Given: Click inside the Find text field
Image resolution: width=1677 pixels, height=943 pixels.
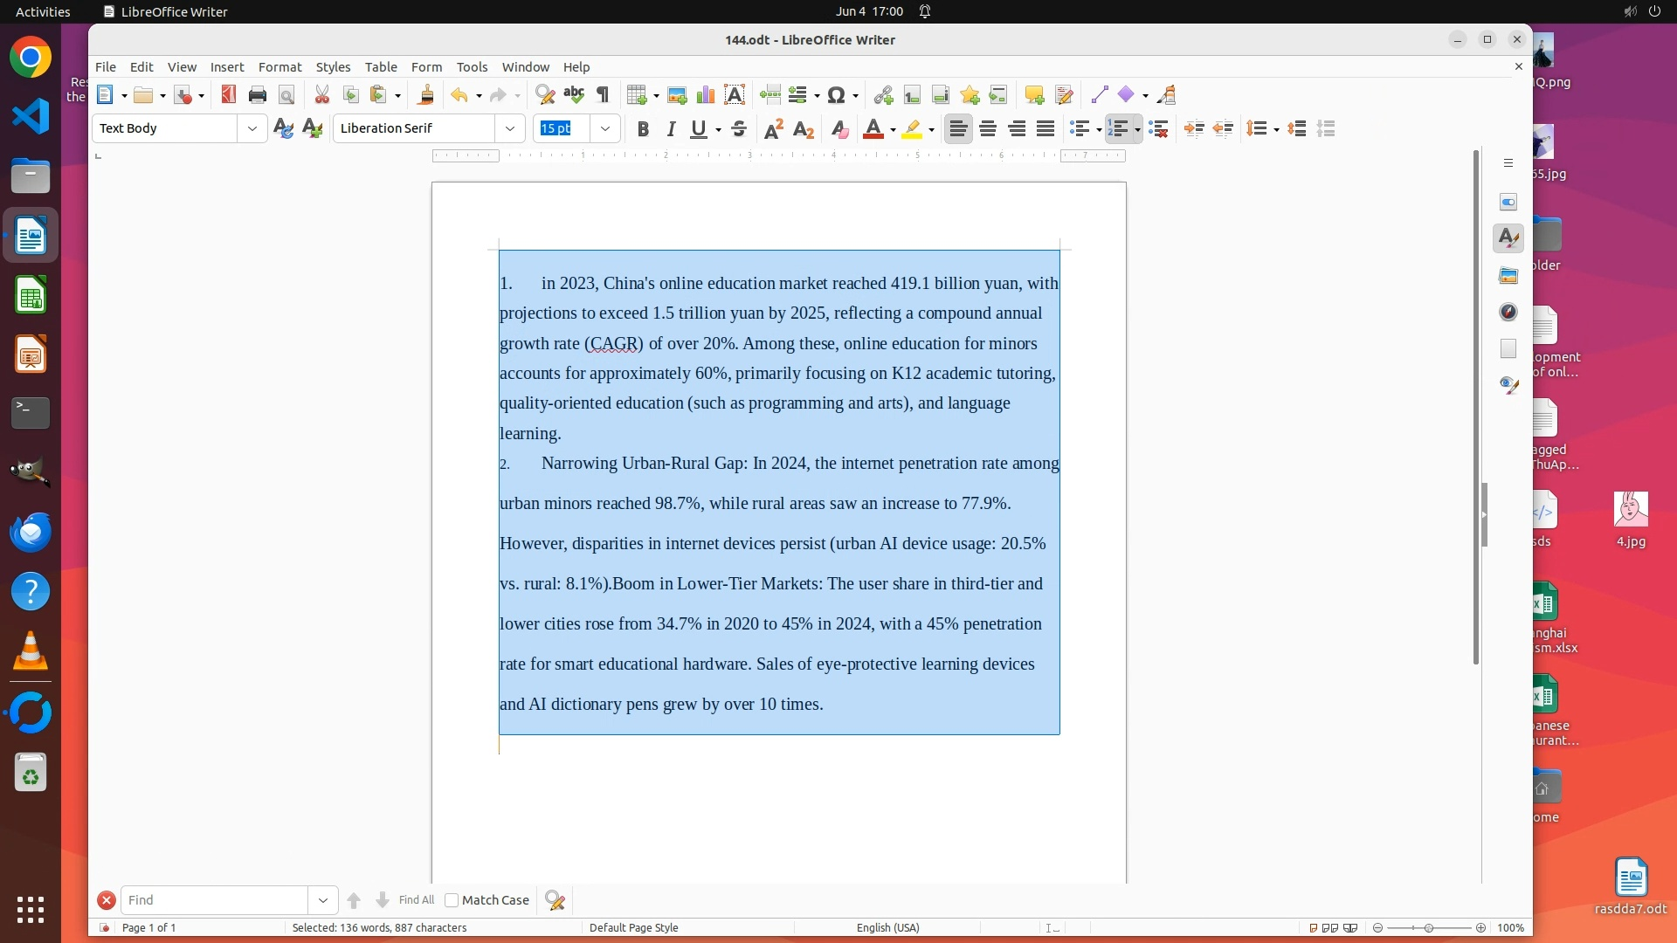Looking at the screenshot, I should coord(214,900).
